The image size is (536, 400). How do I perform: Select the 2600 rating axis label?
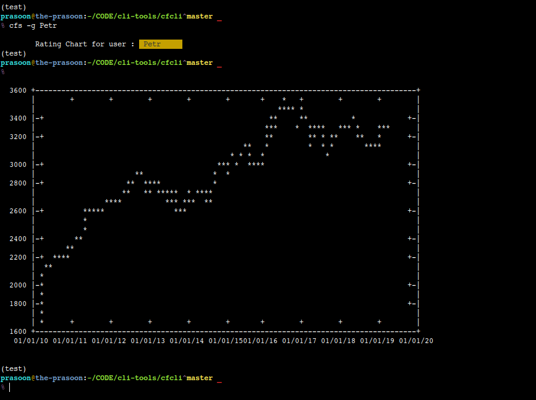coord(18,211)
